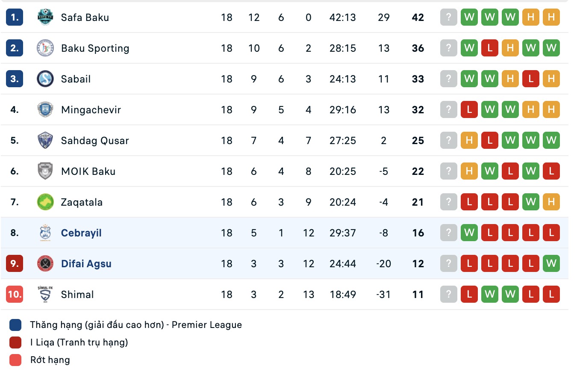Click the Sabail club logo
The width and height of the screenshot is (577, 372).
pyautogui.click(x=45, y=79)
